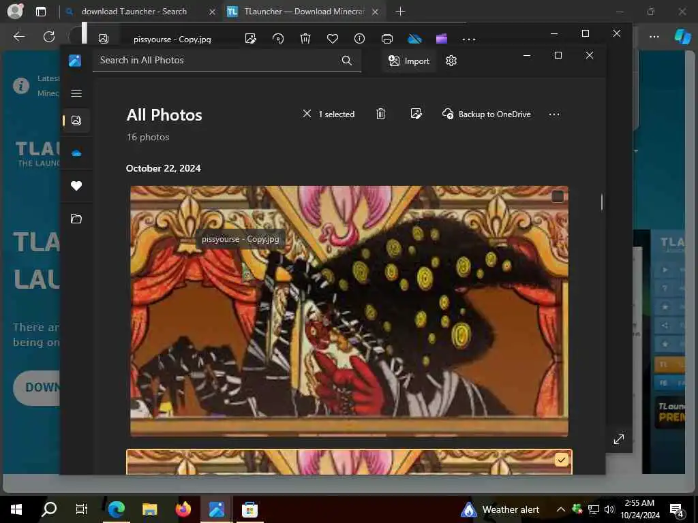Click the edit image icon in viewer toolbar
The height and width of the screenshot is (523, 698).
(251, 39)
